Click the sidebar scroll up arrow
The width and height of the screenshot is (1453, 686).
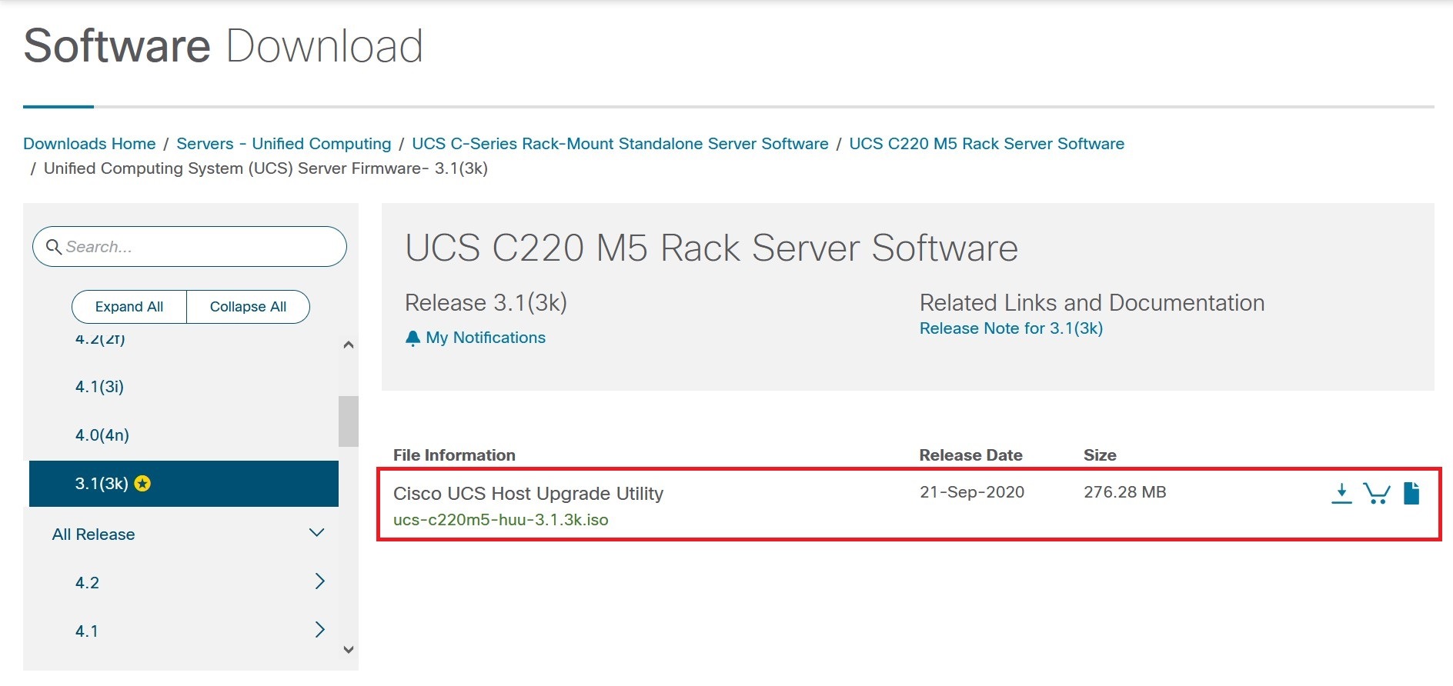tap(349, 345)
